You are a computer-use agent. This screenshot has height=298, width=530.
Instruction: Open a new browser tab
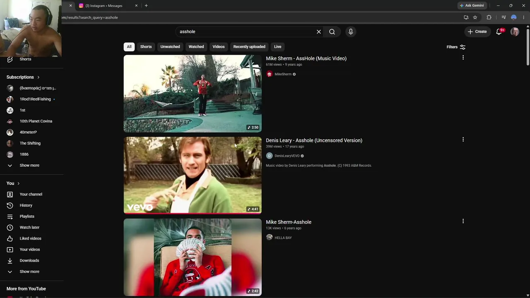click(x=146, y=5)
